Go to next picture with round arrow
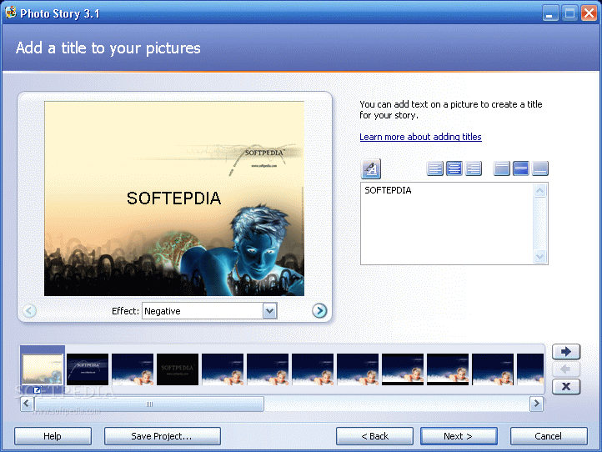Viewport: 602px width, 452px height. pos(319,311)
